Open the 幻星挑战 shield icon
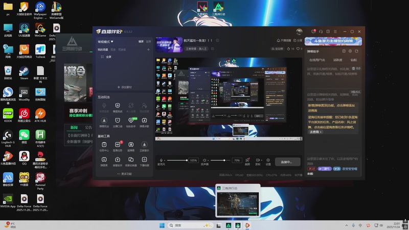Viewport: 409px width, 230px height. click(118, 106)
